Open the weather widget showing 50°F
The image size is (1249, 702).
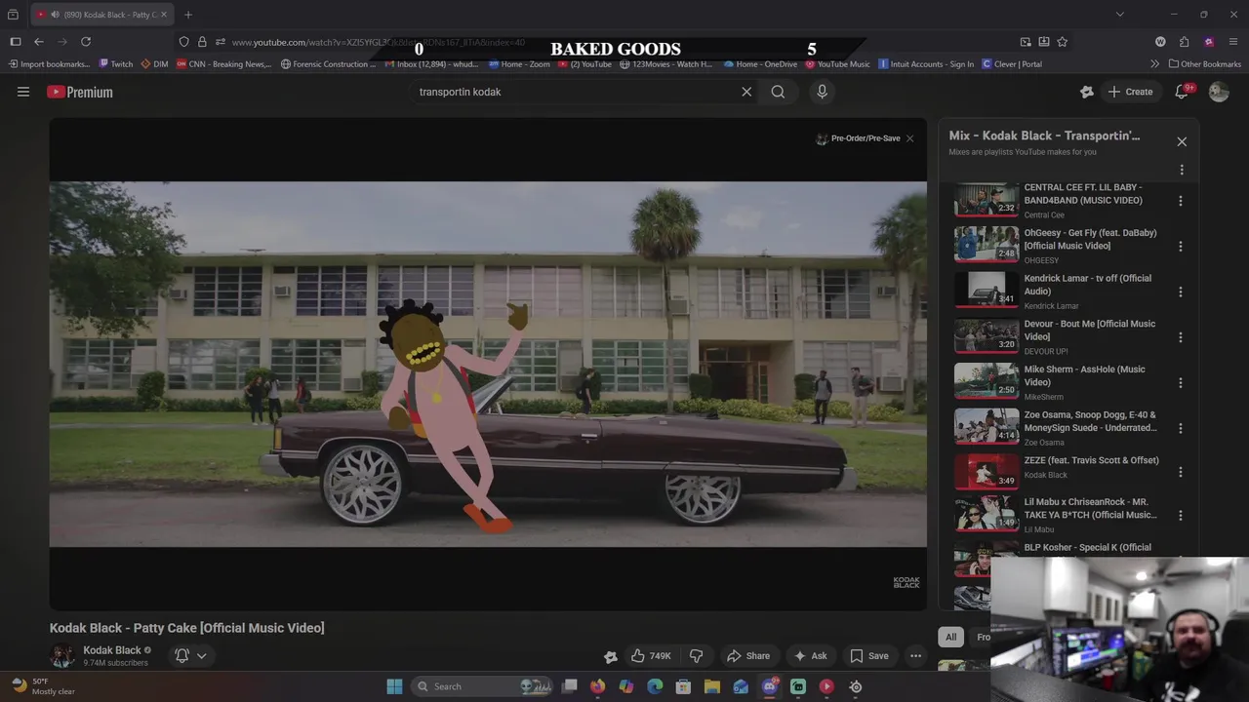point(44,686)
